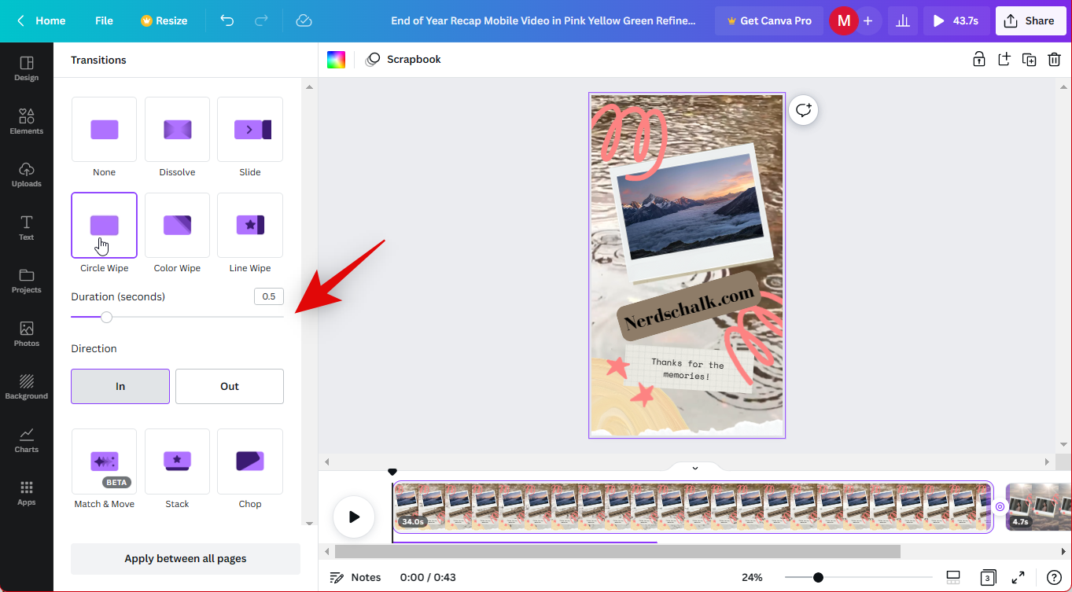Add collaborator with the plus icon

pyautogui.click(x=868, y=21)
